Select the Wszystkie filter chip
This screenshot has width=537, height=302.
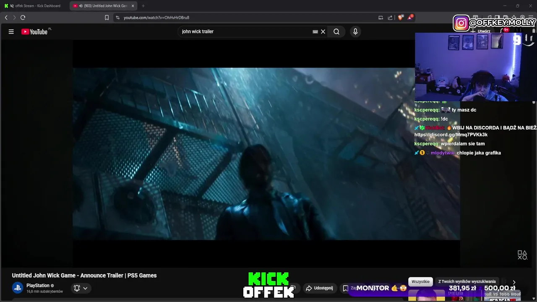[x=420, y=281]
